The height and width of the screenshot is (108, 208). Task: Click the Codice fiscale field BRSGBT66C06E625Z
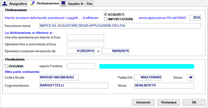[x=59, y=77]
